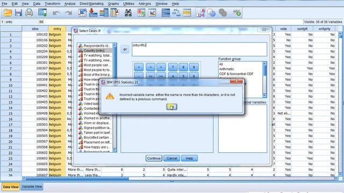The height and width of the screenshot is (193, 344).
Task: Click the Insert Cases toolbar icon
Action: [141, 13]
